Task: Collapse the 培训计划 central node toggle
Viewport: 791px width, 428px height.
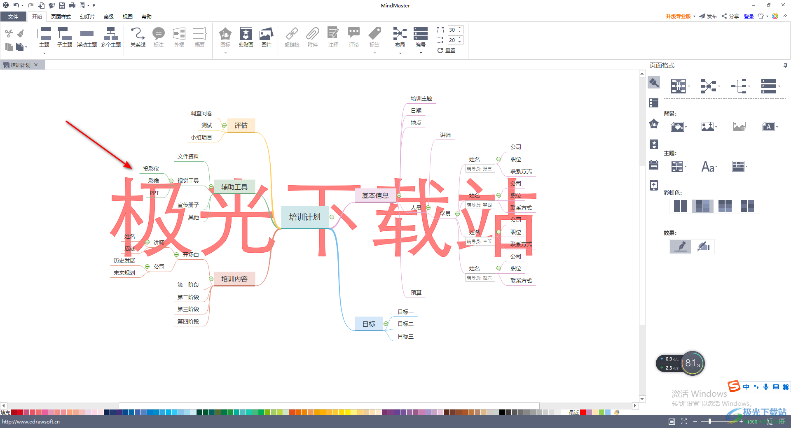Action: (332, 217)
